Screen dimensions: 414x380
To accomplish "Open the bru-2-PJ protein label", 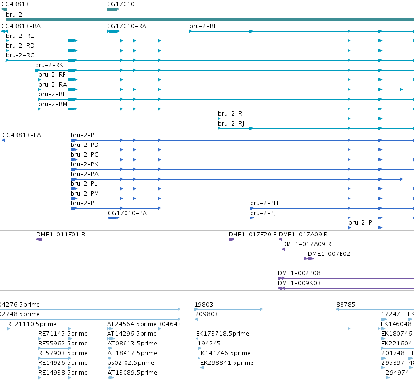I will click(x=263, y=213).
